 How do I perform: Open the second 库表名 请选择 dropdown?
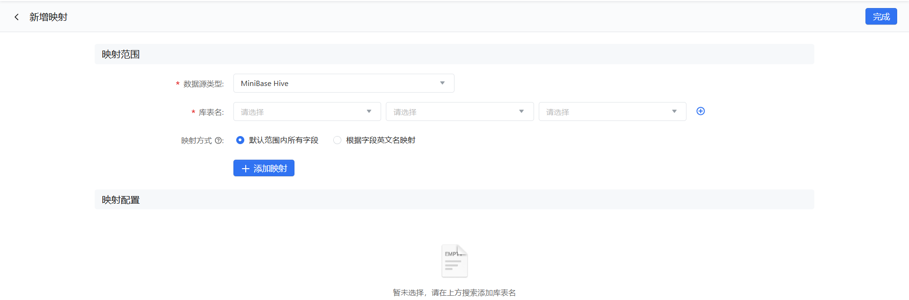click(x=460, y=111)
